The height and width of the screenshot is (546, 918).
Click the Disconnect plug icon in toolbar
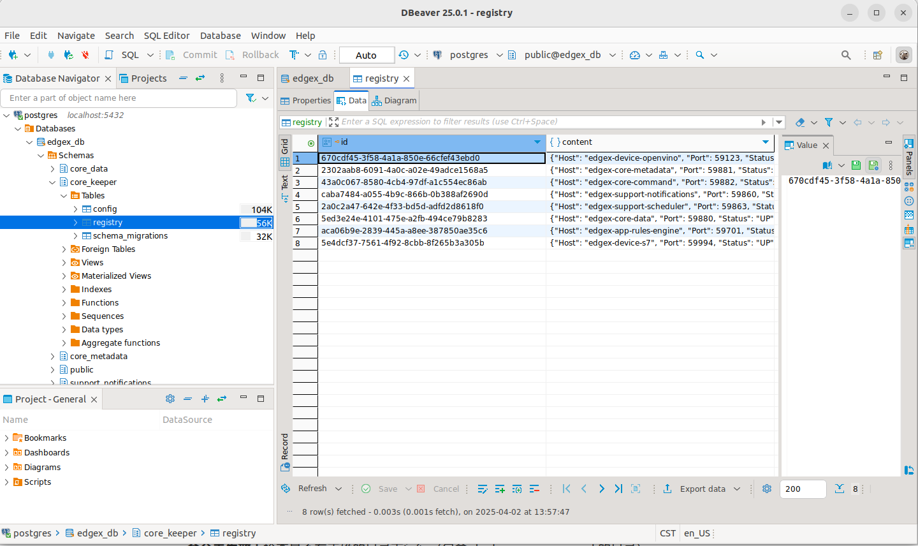point(85,55)
